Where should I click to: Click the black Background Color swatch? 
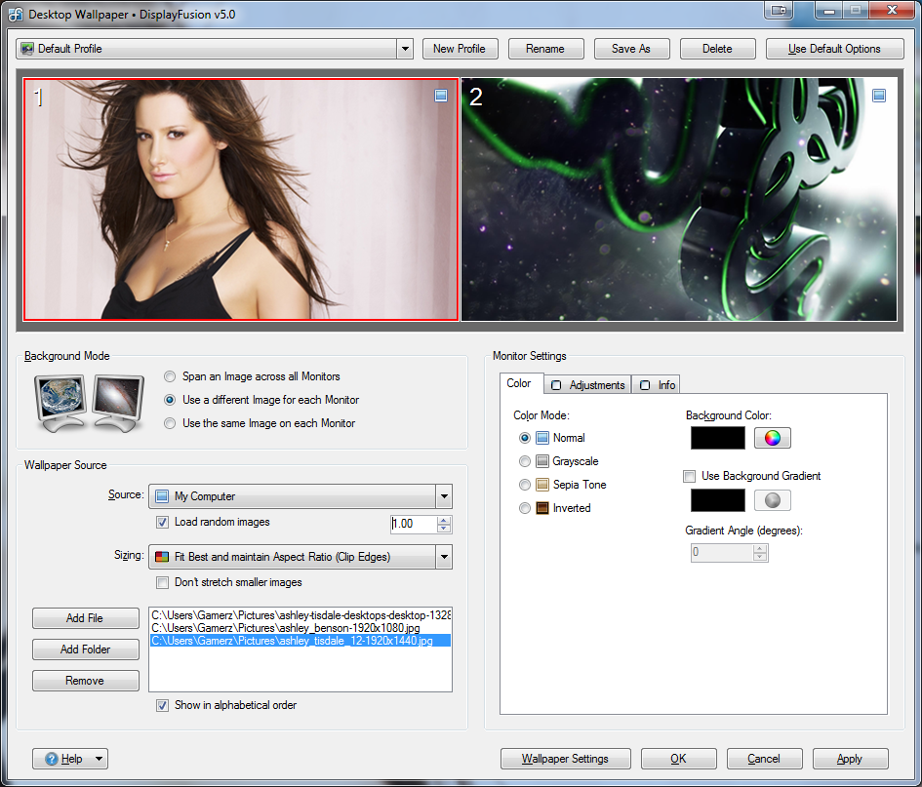pyautogui.click(x=717, y=438)
